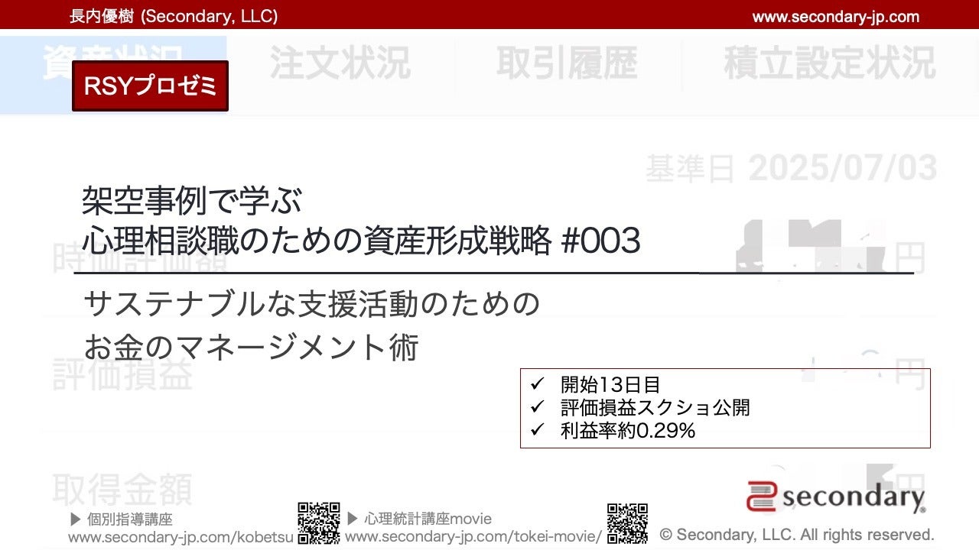Screen dimensions: 979x550
Task: Click the 基準日 2025/07/03 date label
Action: click(x=791, y=169)
